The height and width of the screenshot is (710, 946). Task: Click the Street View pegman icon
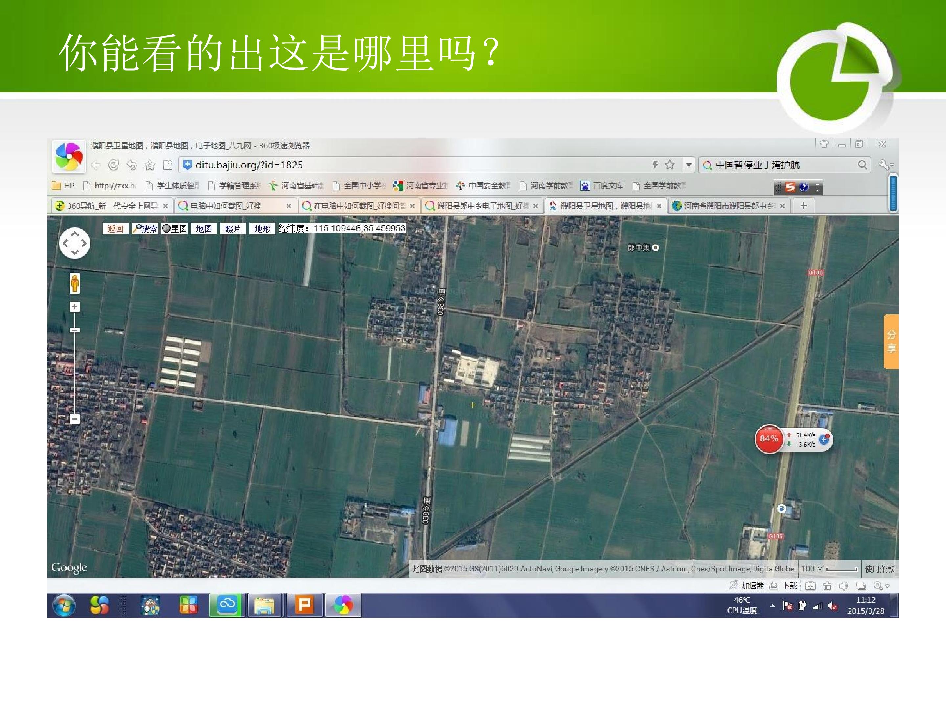[75, 283]
